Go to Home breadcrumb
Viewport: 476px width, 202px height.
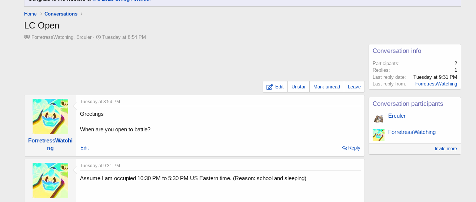(x=30, y=14)
